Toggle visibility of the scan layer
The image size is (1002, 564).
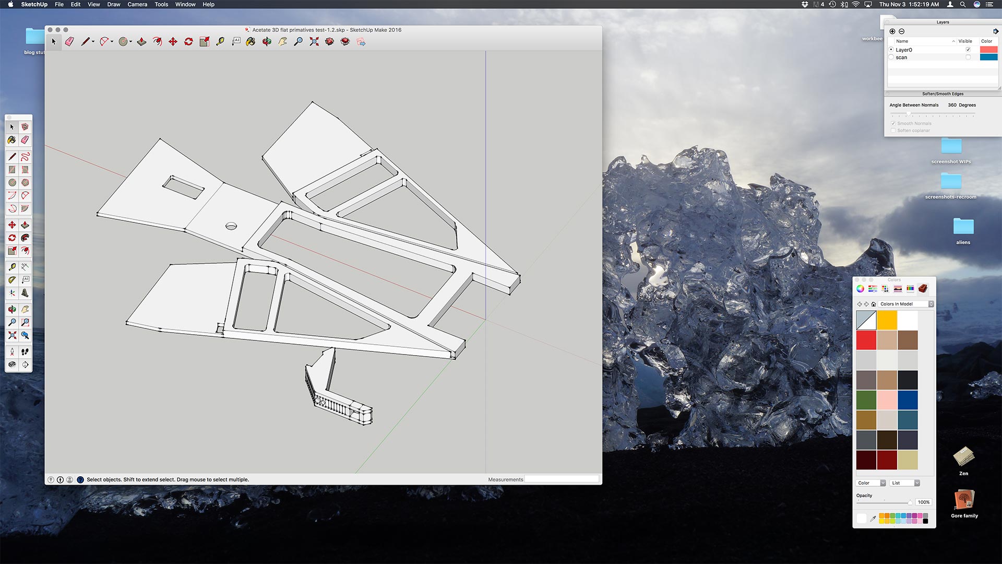(x=968, y=57)
